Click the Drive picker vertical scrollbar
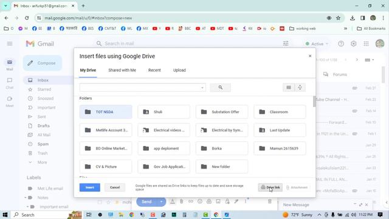Viewport: 389px width, 219px height. point(314,102)
